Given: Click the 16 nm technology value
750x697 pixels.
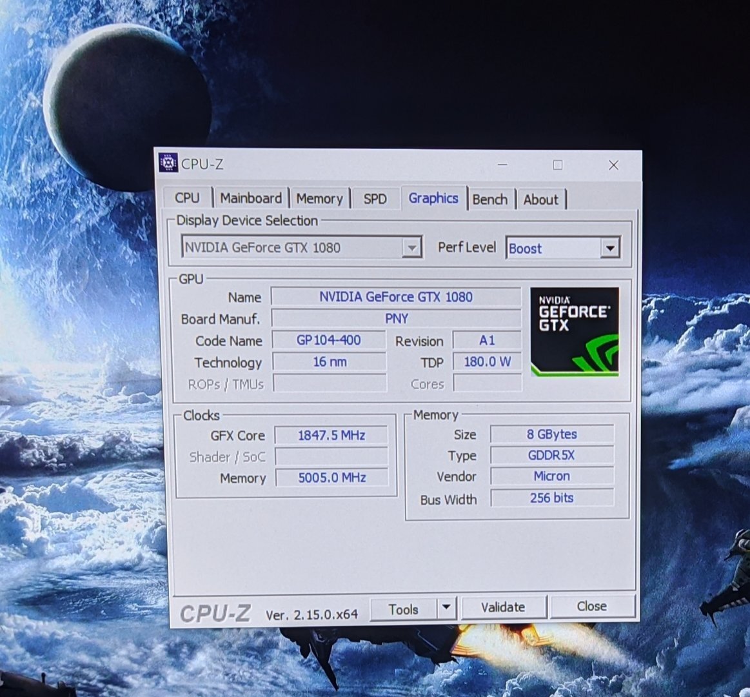Looking at the screenshot, I should point(330,361).
